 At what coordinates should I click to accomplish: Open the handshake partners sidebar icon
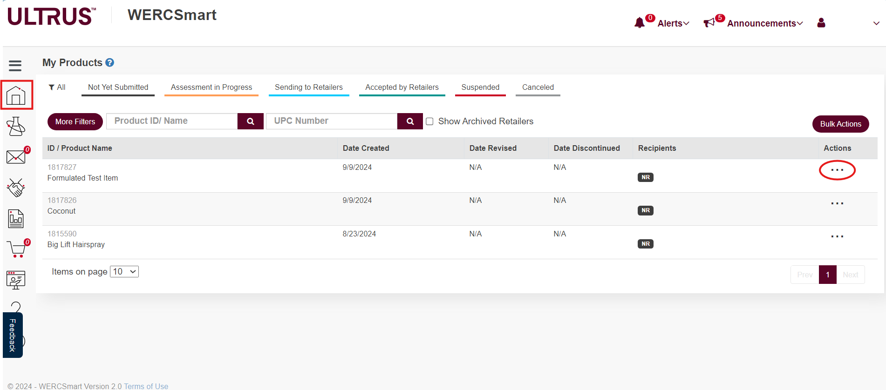(x=16, y=188)
